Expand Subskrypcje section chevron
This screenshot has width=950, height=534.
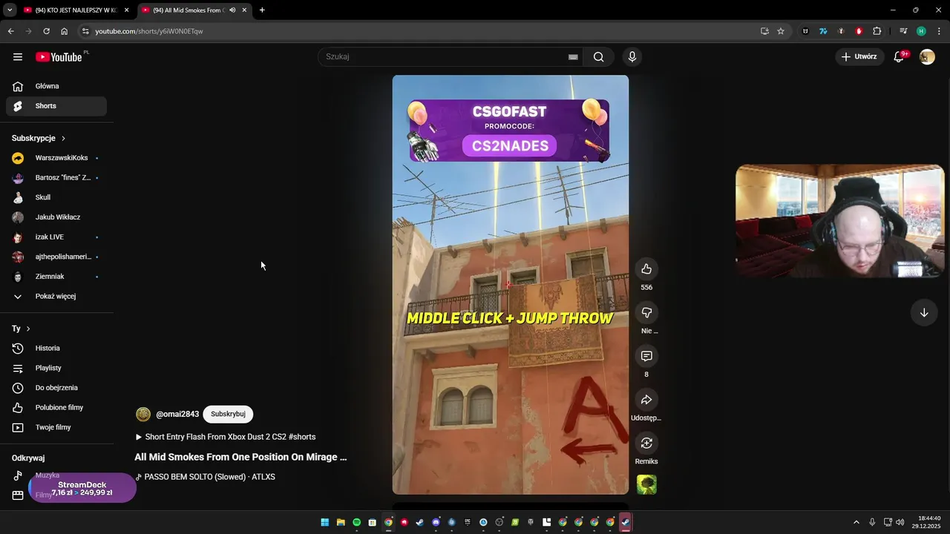63,139
